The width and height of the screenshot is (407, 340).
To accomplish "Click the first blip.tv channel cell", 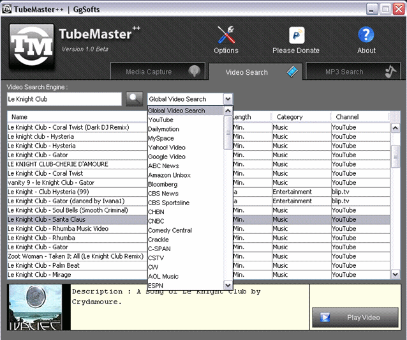I will [x=360, y=192].
